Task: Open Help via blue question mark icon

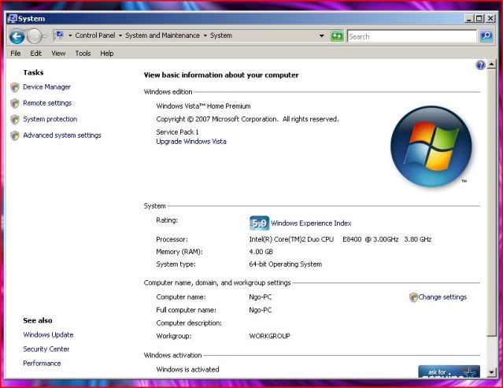Action: [x=480, y=65]
